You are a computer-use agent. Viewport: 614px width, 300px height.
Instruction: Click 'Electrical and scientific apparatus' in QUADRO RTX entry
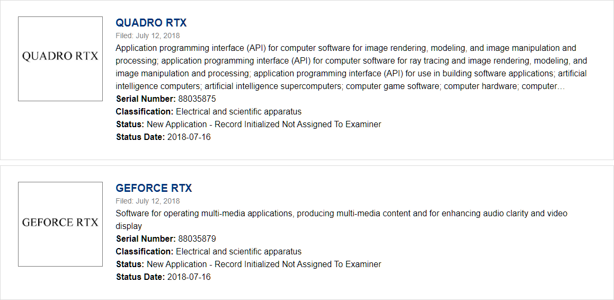[x=238, y=111]
